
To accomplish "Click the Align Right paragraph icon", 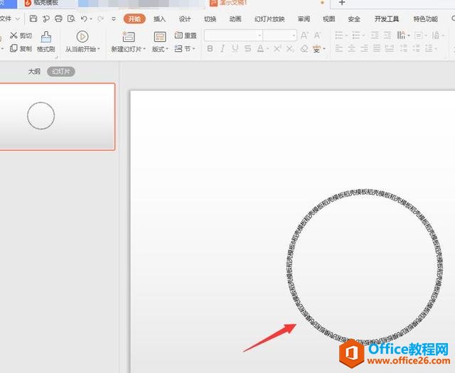I will [364, 48].
